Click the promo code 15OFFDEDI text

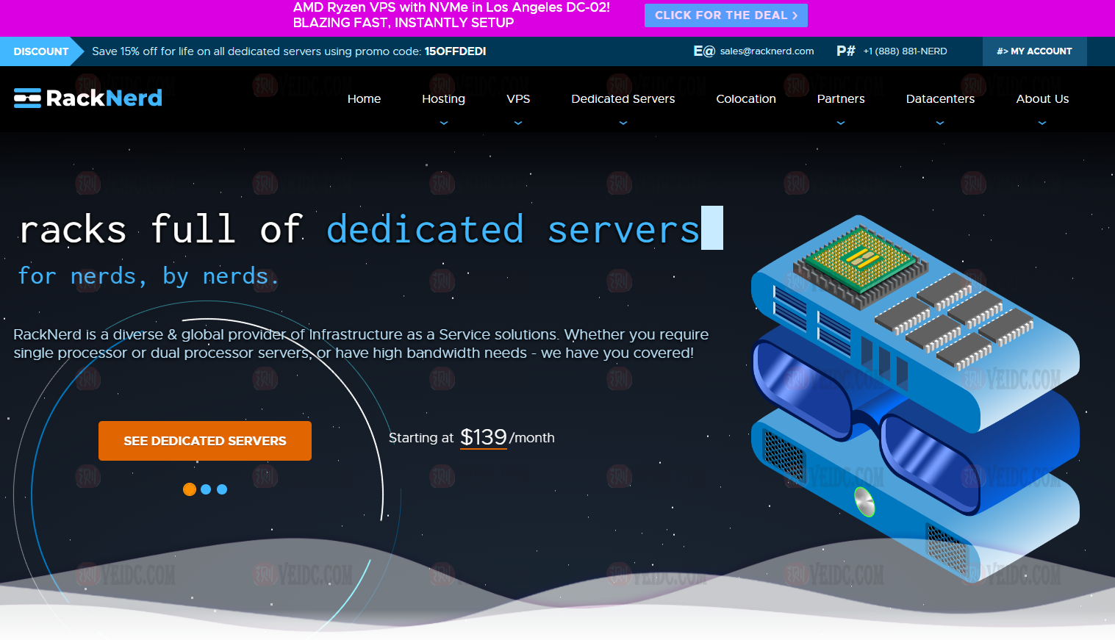click(455, 51)
